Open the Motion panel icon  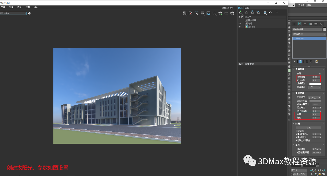pyautogui.click(x=310, y=24)
